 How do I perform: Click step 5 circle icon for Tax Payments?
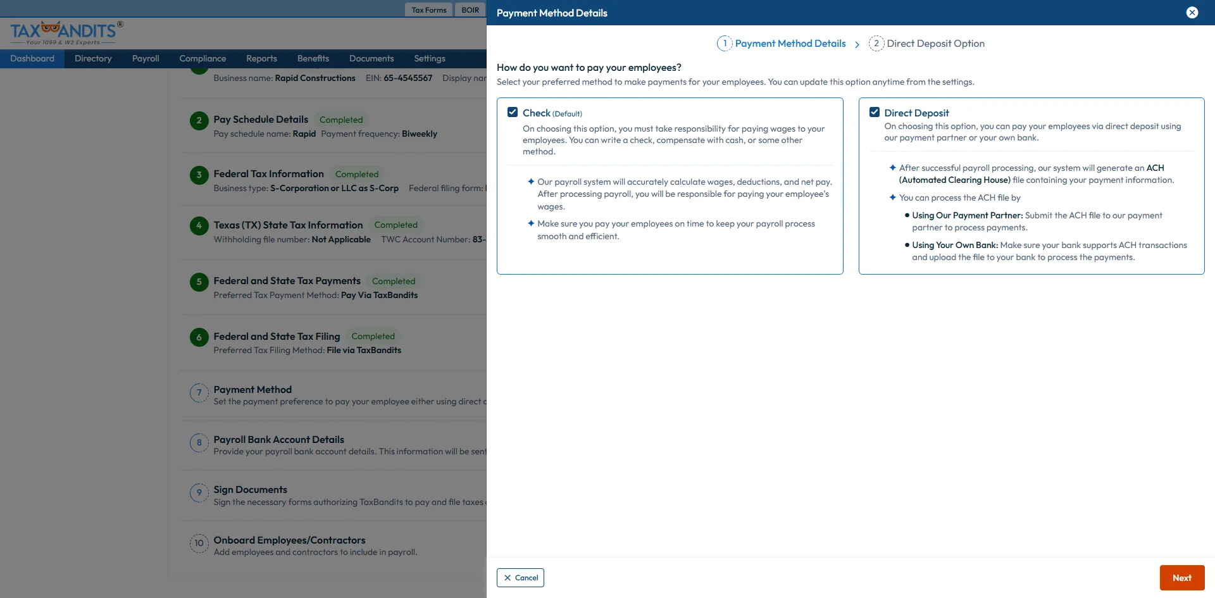tap(199, 282)
